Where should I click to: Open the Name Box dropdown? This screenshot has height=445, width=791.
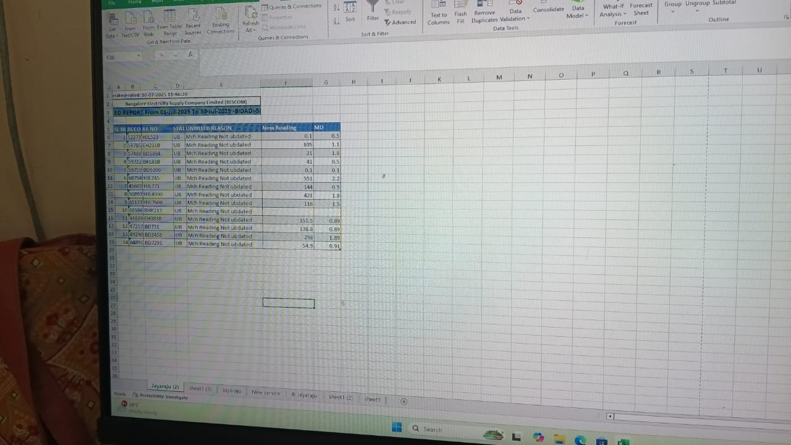point(138,56)
